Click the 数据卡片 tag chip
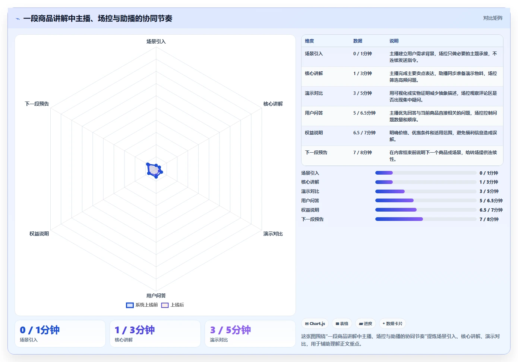The width and height of the screenshot is (518, 362). point(392,324)
